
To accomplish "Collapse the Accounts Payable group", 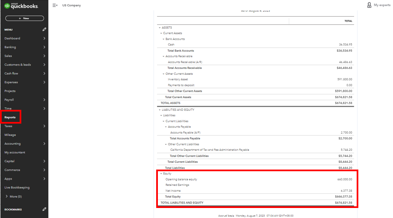I will pyautogui.click(x=166, y=127).
